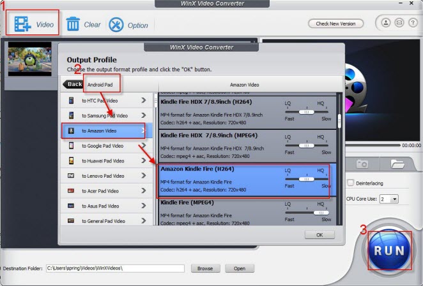Start conversion with the RUN button
This screenshot has width=423, height=286.
coord(389,250)
